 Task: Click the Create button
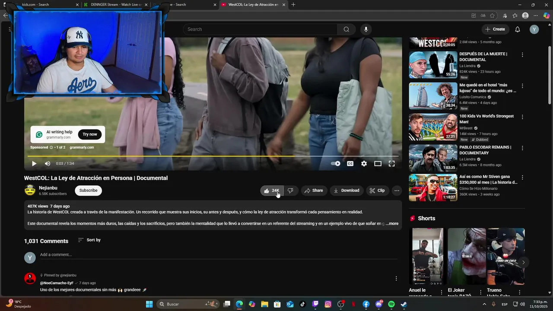(495, 29)
